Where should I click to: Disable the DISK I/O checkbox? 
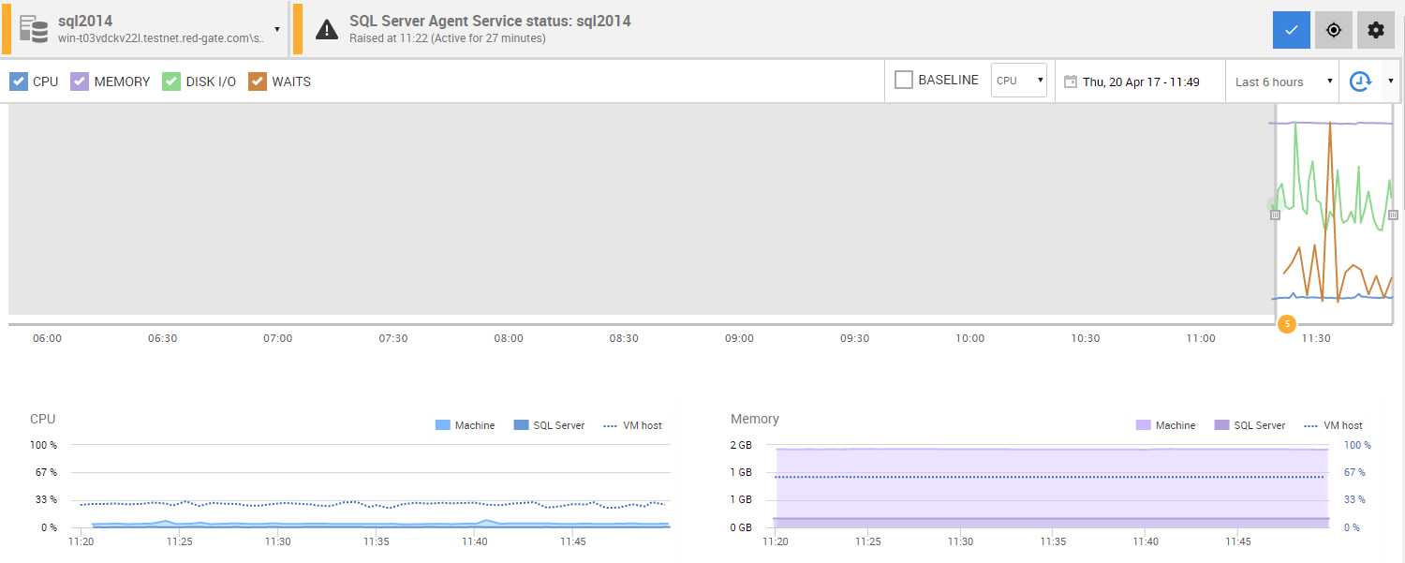[171, 81]
